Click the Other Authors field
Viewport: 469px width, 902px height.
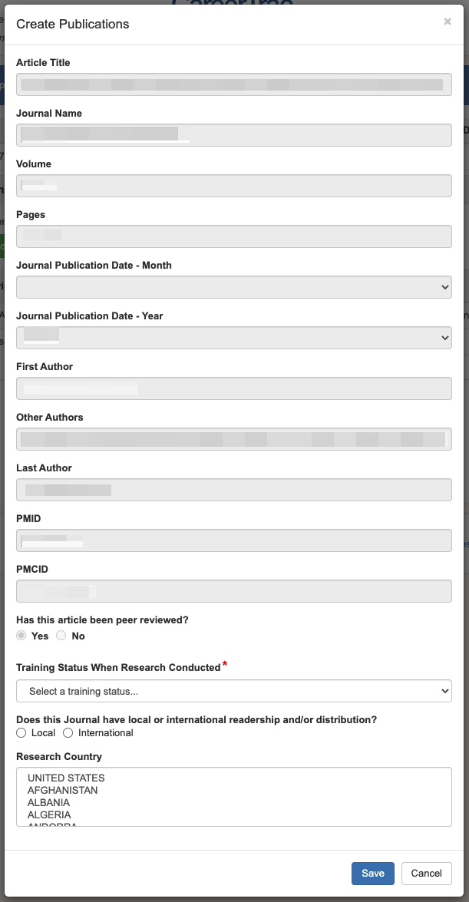[x=233, y=439]
